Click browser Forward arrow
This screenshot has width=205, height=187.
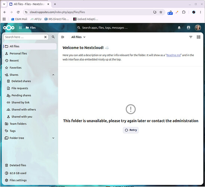(x=11, y=12)
